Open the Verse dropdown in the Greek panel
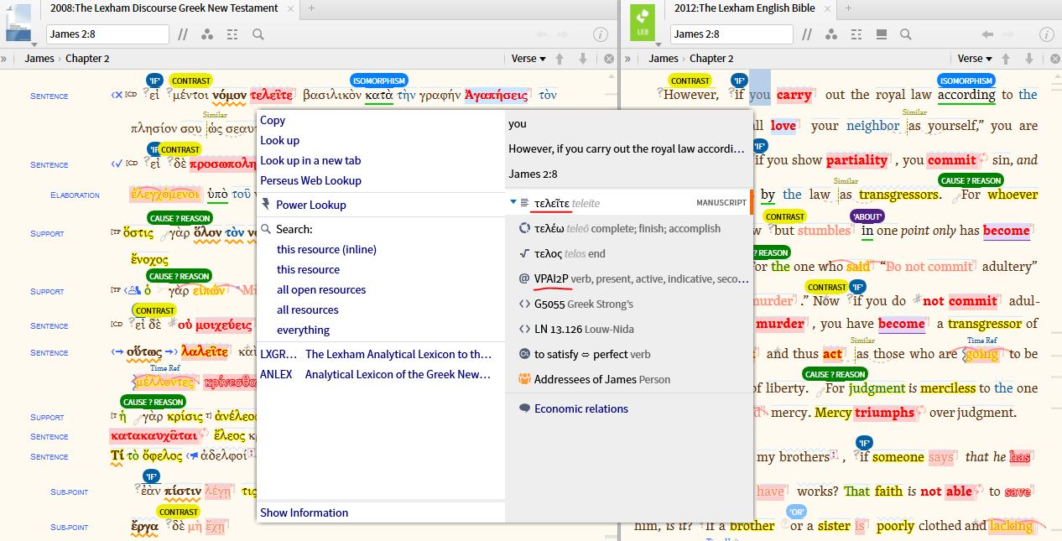1062x541 pixels. pos(528,59)
